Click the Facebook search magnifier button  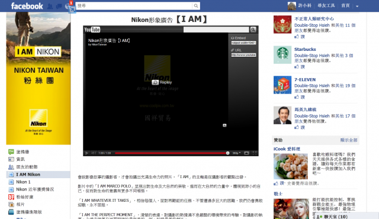point(196,6)
